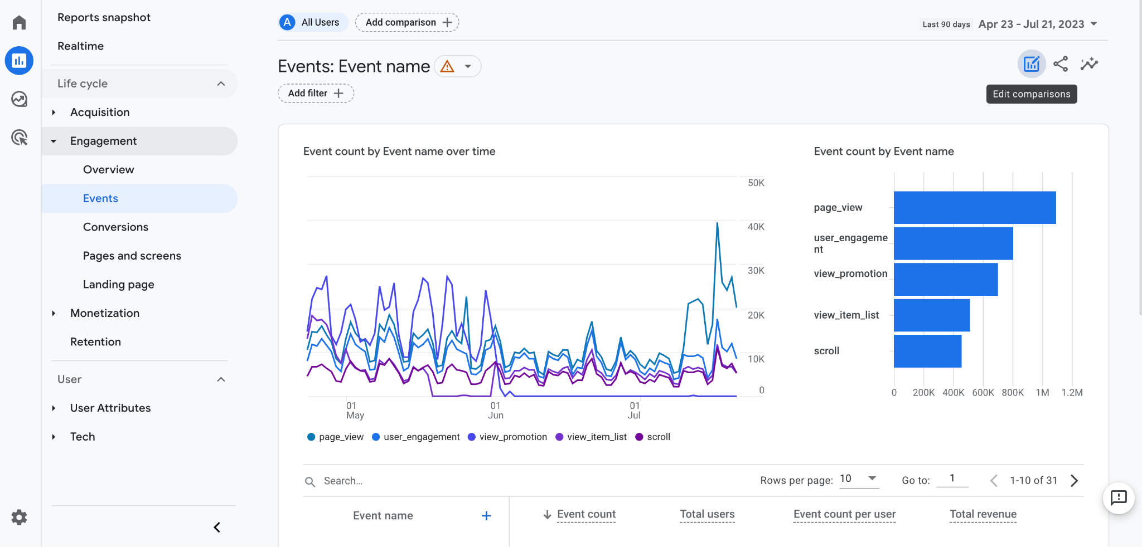Open the Insights sparkline icon
1142x547 pixels.
click(x=1089, y=64)
